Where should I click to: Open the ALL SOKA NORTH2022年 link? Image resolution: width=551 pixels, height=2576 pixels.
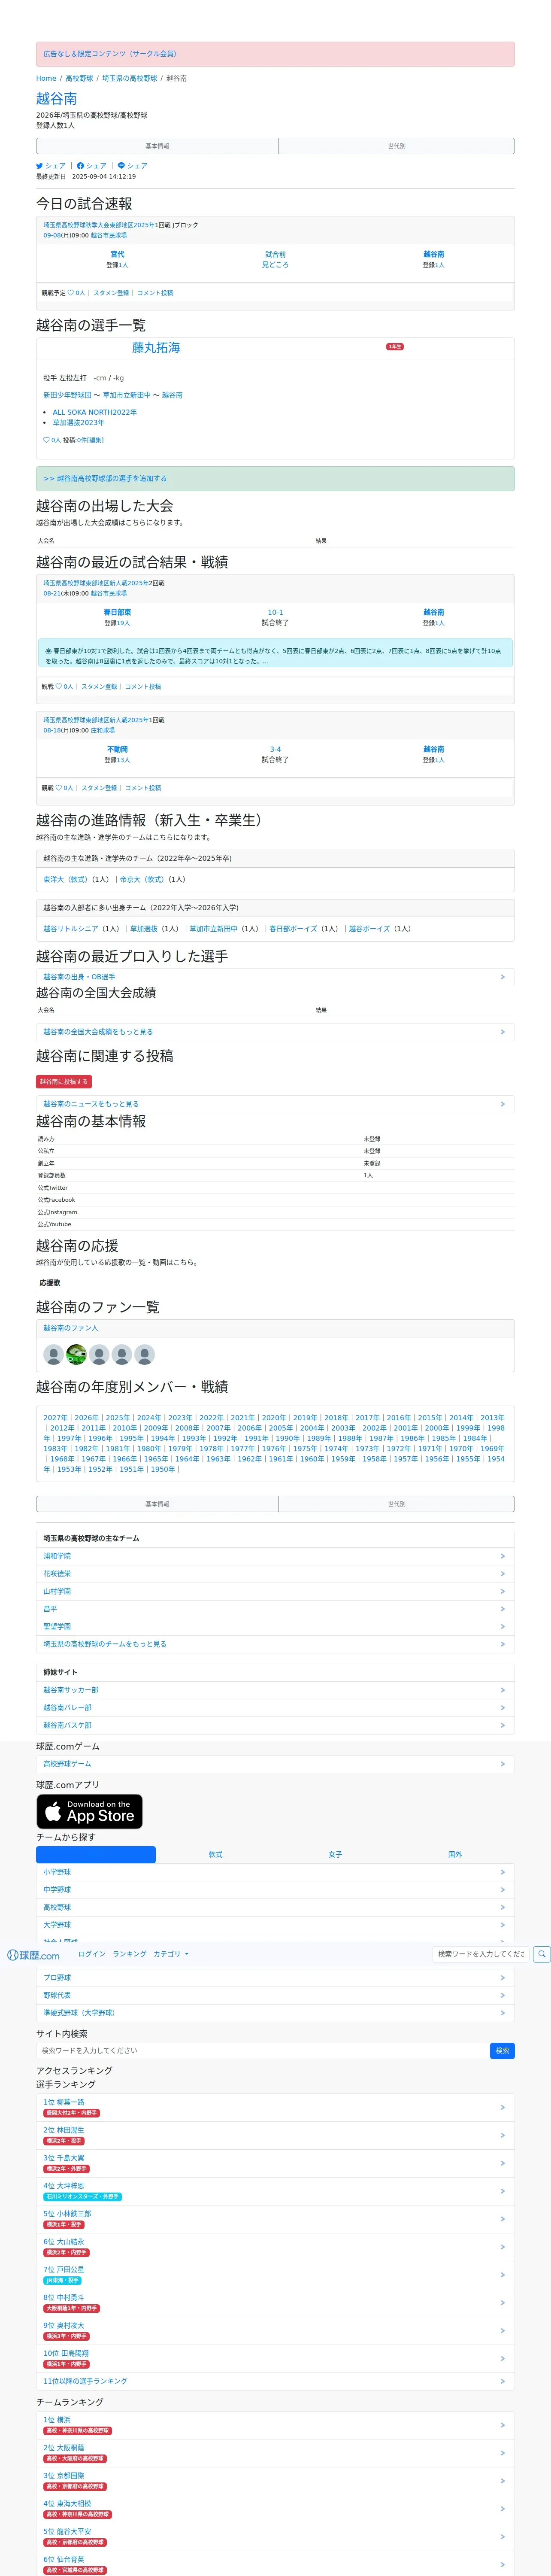click(x=94, y=412)
